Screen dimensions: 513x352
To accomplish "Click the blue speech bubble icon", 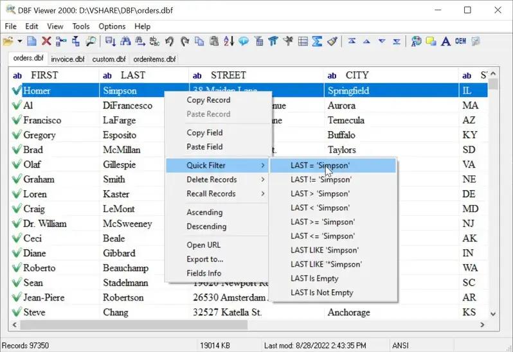I will tap(244, 41).
